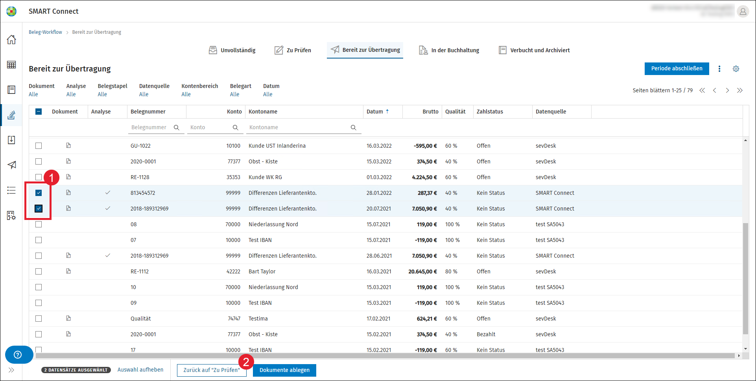756x381 pixels.
Task: Switch to Verbucht und Archiviert tab
Action: tap(534, 50)
